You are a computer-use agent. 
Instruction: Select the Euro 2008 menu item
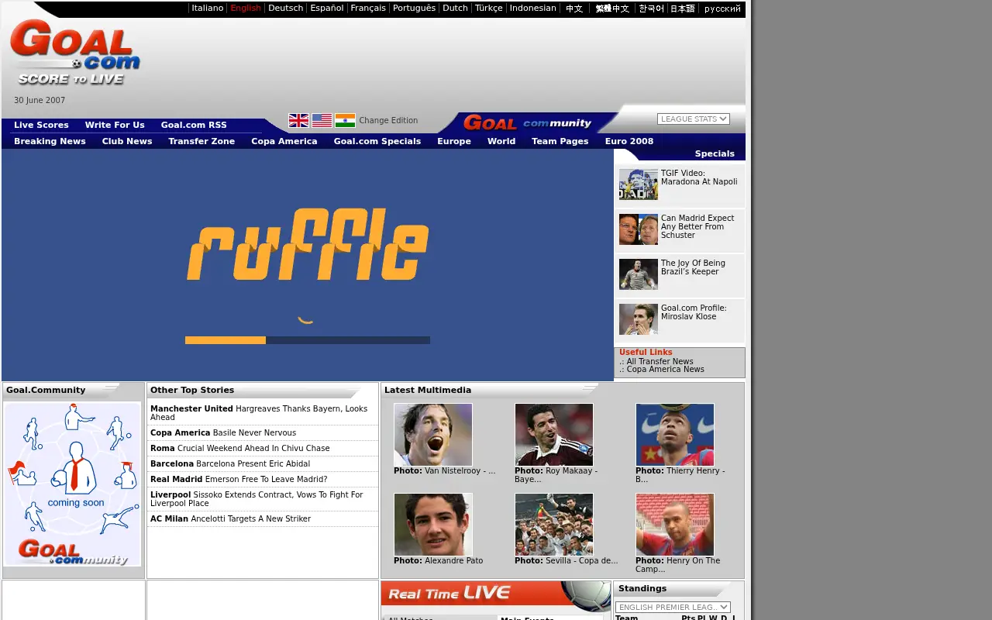629,141
